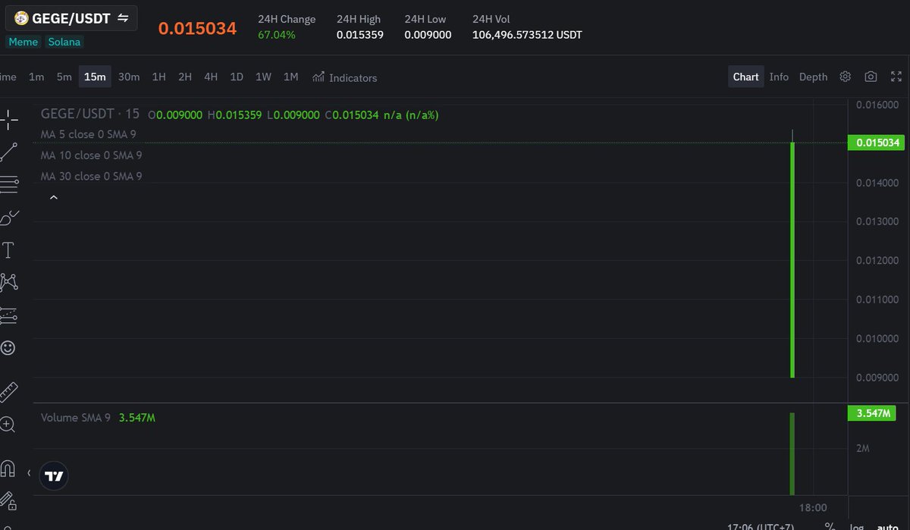Swap trading pair using arrows icon
Image resolution: width=910 pixels, height=530 pixels.
click(x=123, y=17)
